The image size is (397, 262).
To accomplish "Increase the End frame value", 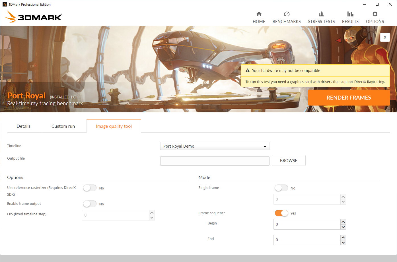I will [343, 238].
